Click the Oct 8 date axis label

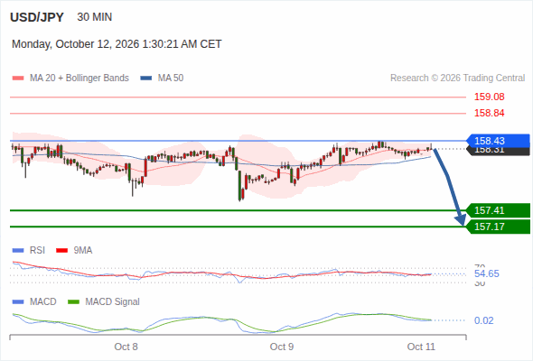coord(126,347)
